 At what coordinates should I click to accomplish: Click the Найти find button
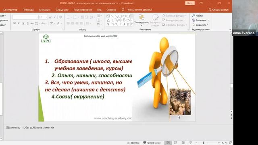pyautogui.click(x=198, y=16)
